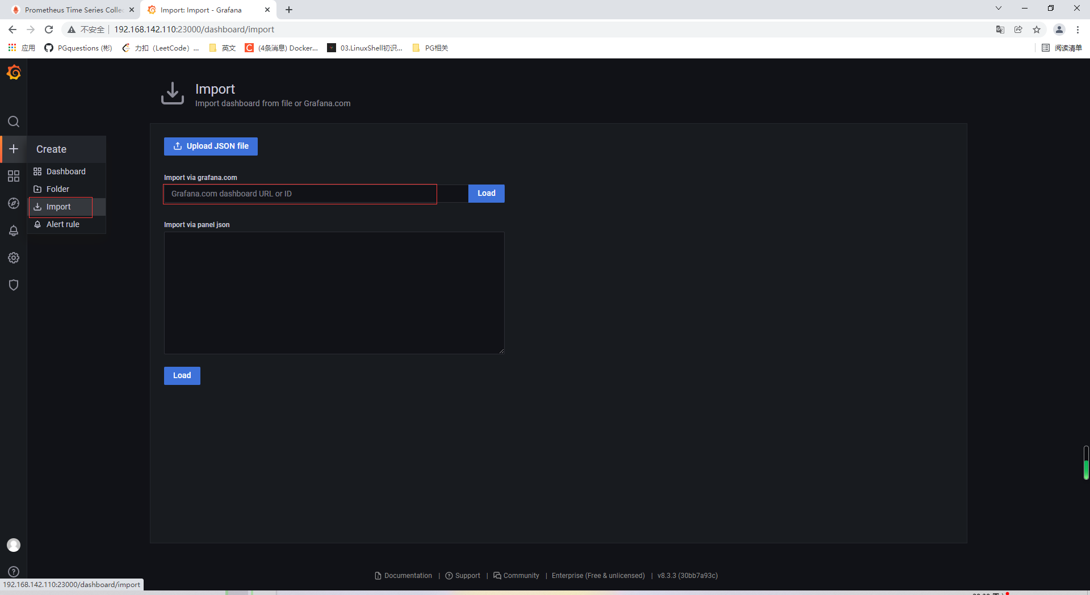Click the v8.3.3 version link
Viewport: 1090px width, 595px height.
(x=687, y=576)
